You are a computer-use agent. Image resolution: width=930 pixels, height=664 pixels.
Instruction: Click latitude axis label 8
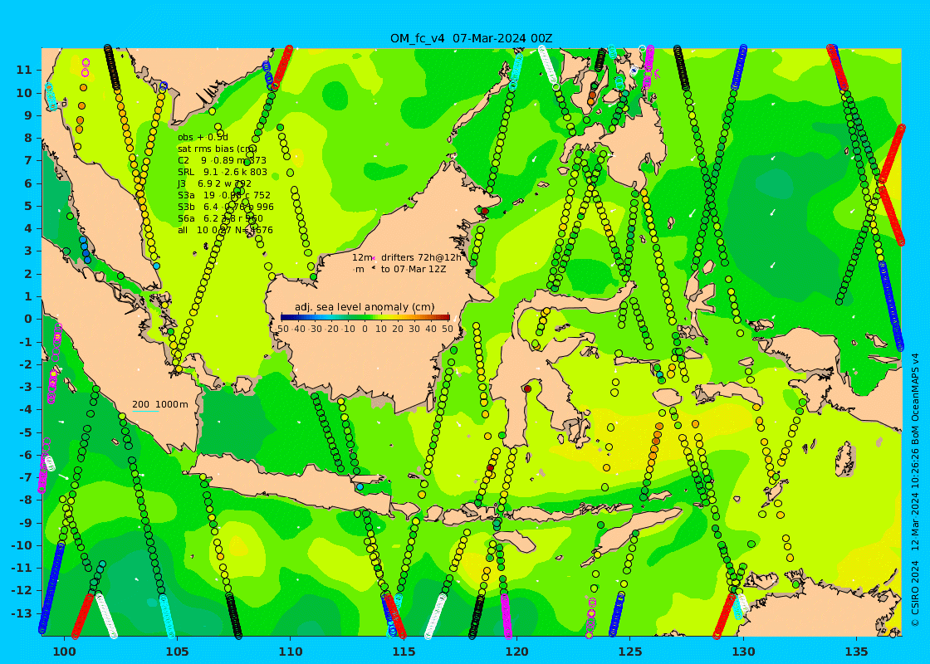28,138
